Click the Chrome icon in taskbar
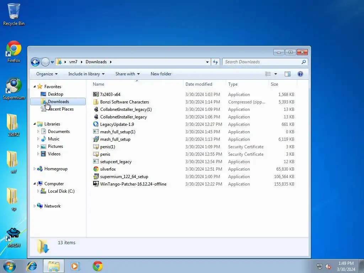 pyautogui.click(x=98, y=266)
